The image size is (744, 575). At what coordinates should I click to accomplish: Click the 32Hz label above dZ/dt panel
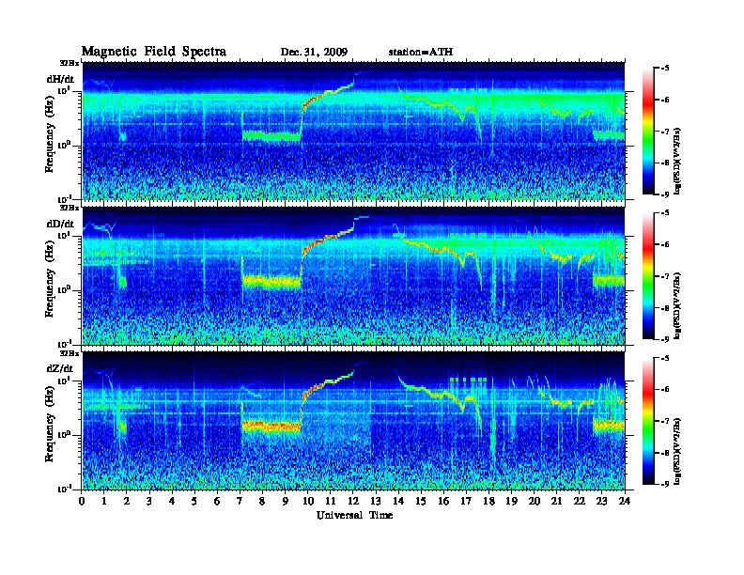70,352
